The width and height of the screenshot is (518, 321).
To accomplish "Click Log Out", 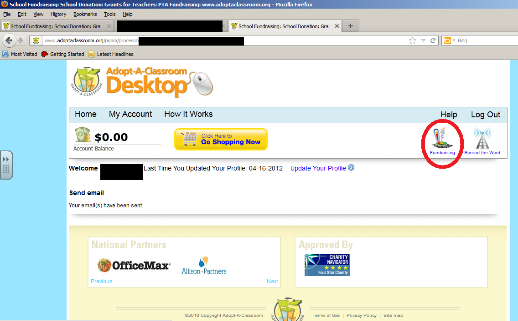I will click(x=486, y=115).
